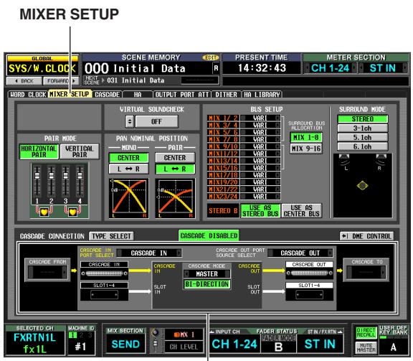Image resolution: width=413 pixels, height=361 pixels.
Task: Switch to the HA LIBRARY tab
Action: 262,95
